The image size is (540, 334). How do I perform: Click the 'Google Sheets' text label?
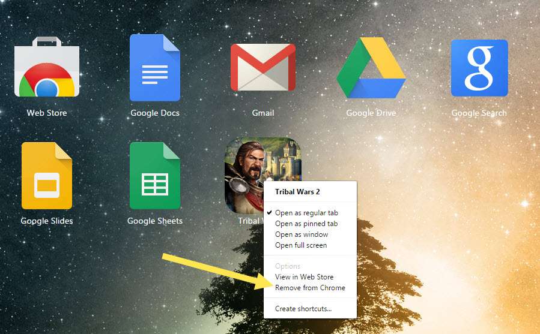(154, 221)
